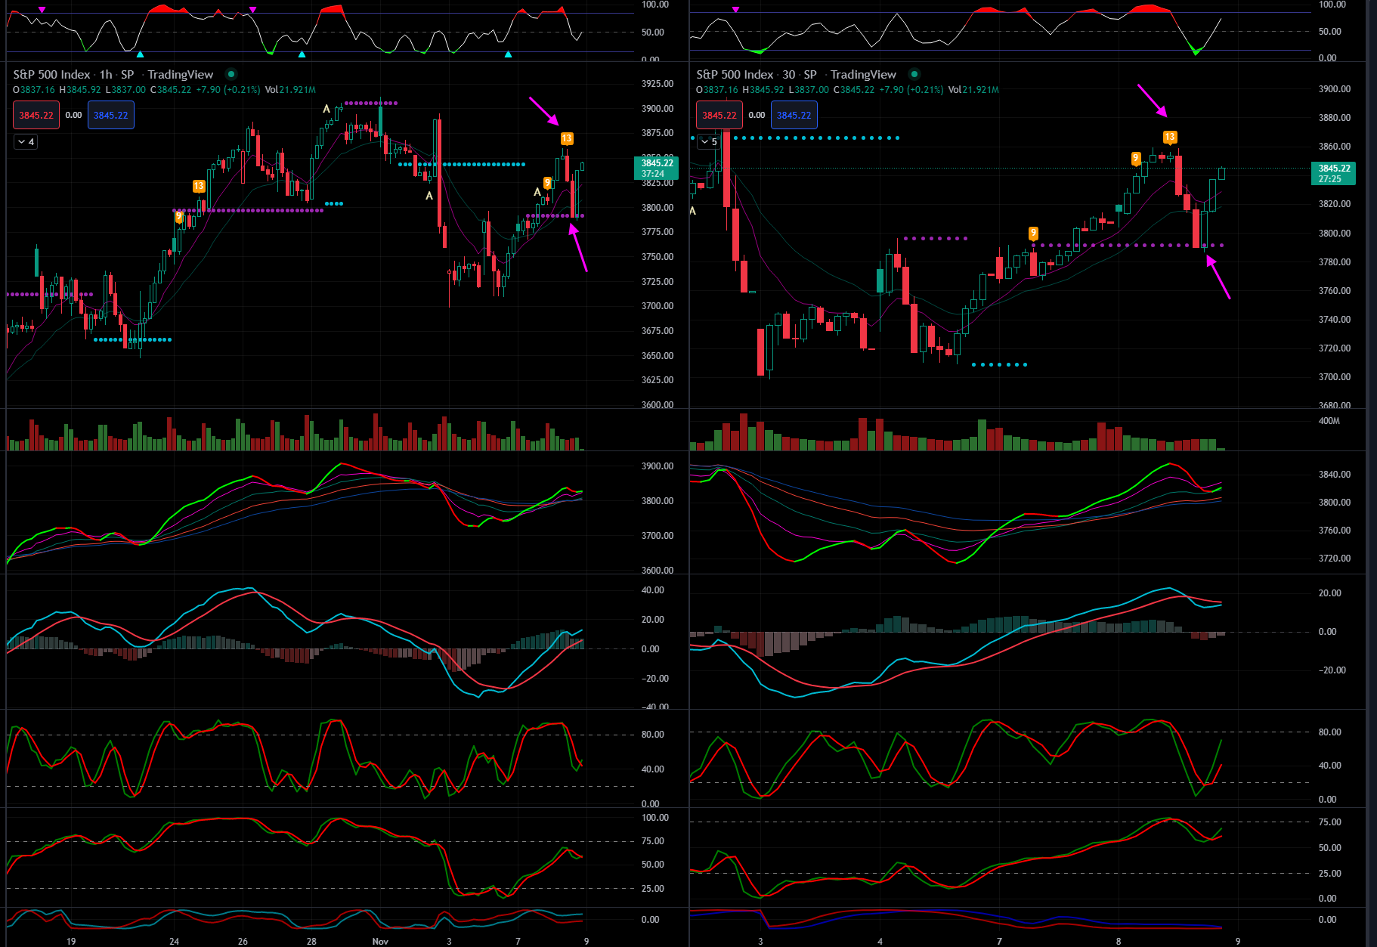Click the green market status dot on 30-minute chart
The image size is (1377, 947).
(914, 74)
